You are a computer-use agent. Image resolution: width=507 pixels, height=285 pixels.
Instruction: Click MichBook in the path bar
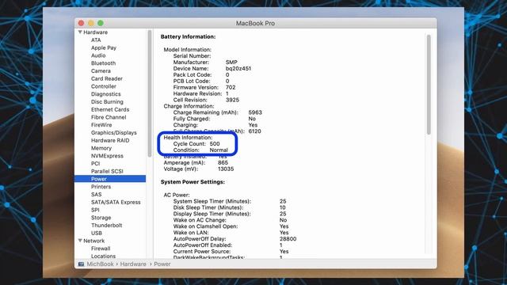click(x=100, y=264)
